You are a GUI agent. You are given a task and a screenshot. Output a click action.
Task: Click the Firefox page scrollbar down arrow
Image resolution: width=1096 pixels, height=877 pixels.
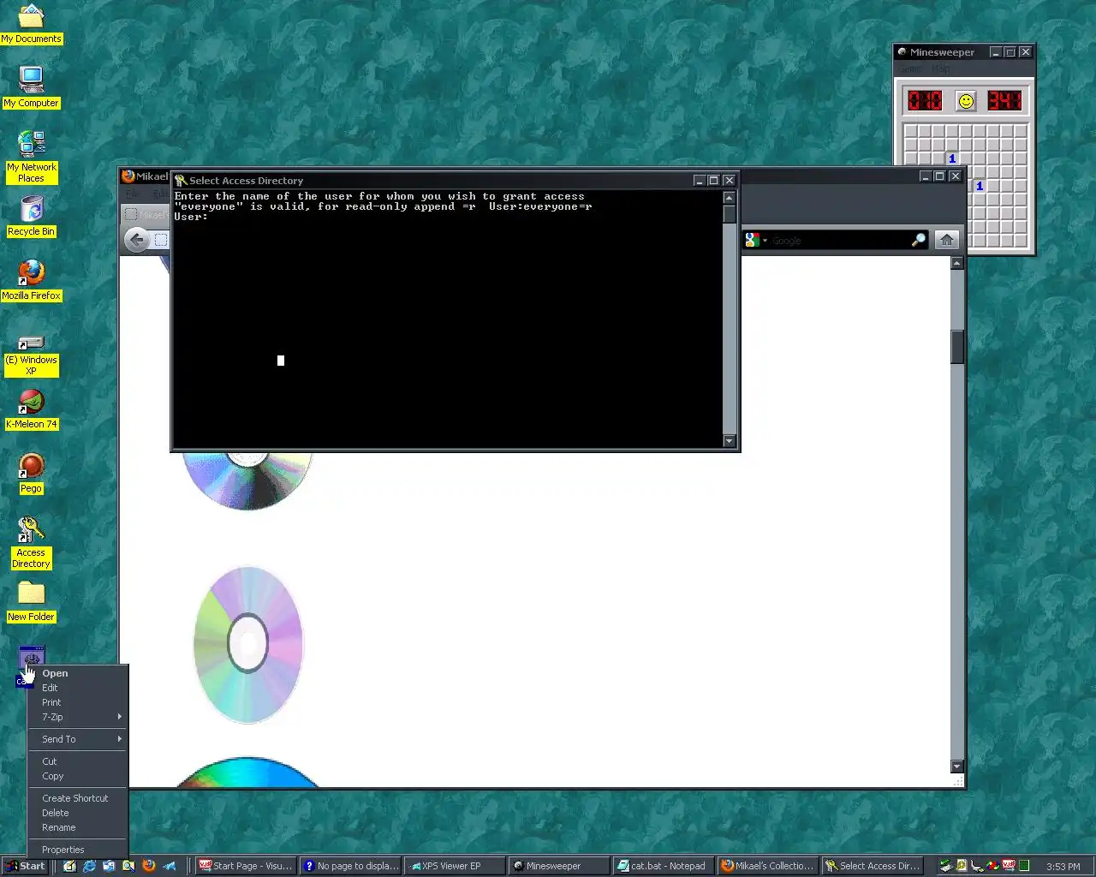957,767
